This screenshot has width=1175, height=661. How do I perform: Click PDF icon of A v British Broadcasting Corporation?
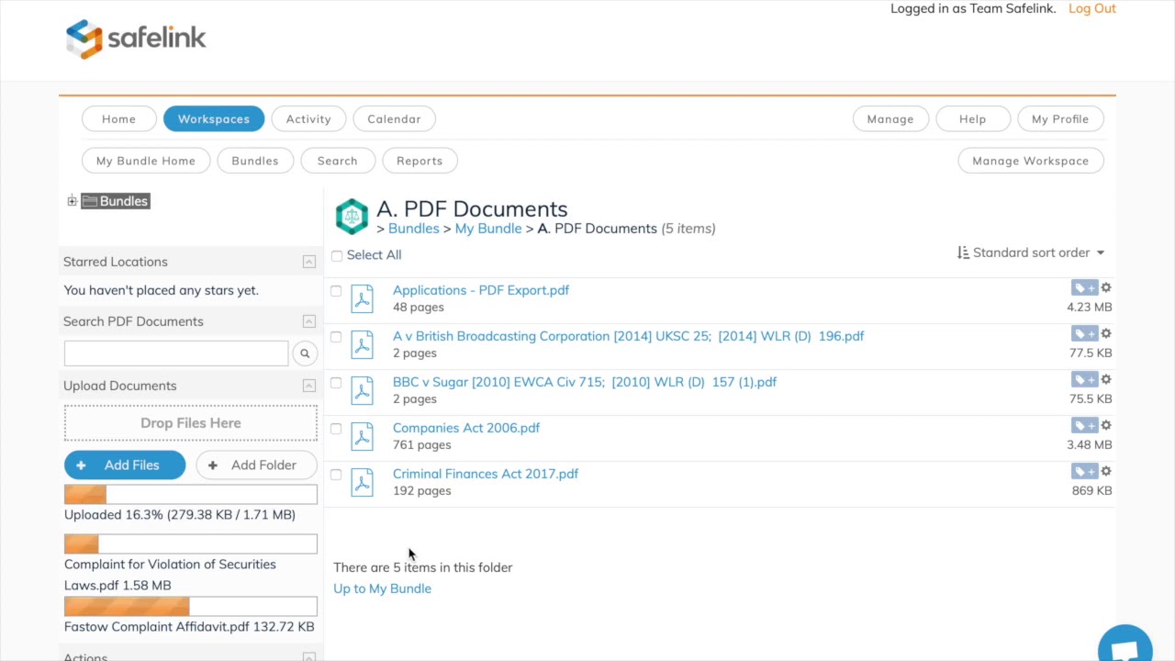363,344
